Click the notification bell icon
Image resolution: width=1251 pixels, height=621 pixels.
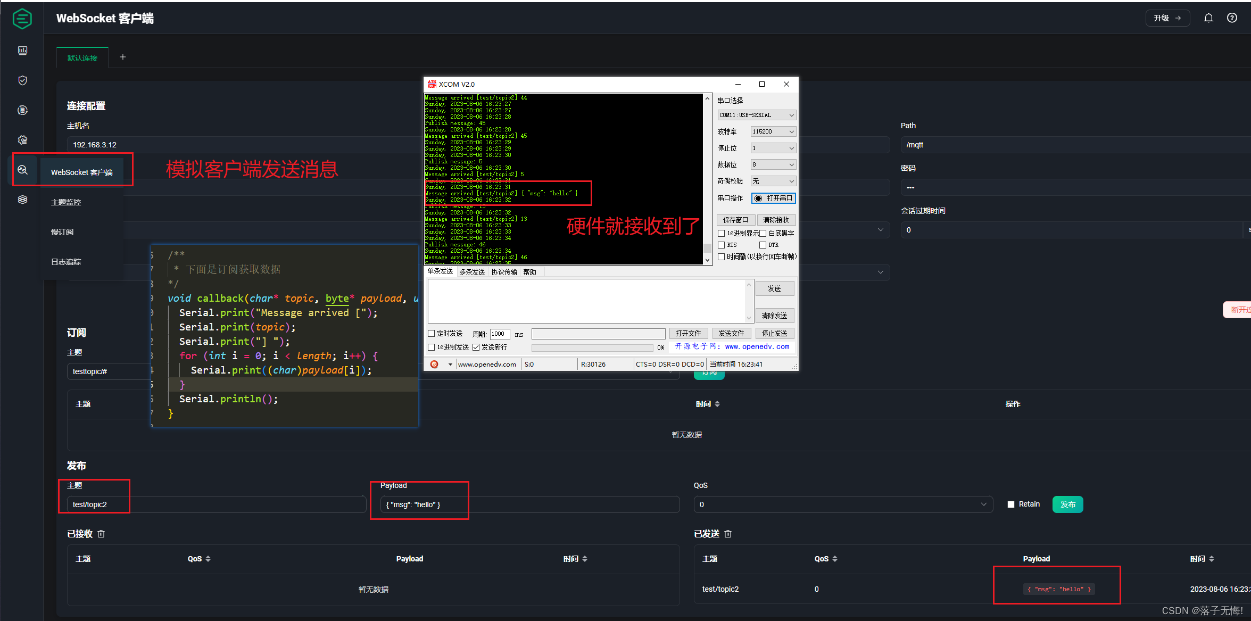click(1208, 18)
